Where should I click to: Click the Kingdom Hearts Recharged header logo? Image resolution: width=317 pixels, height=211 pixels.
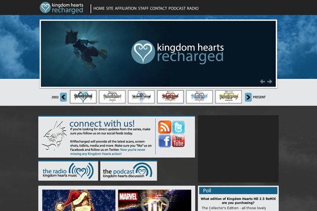[61, 8]
